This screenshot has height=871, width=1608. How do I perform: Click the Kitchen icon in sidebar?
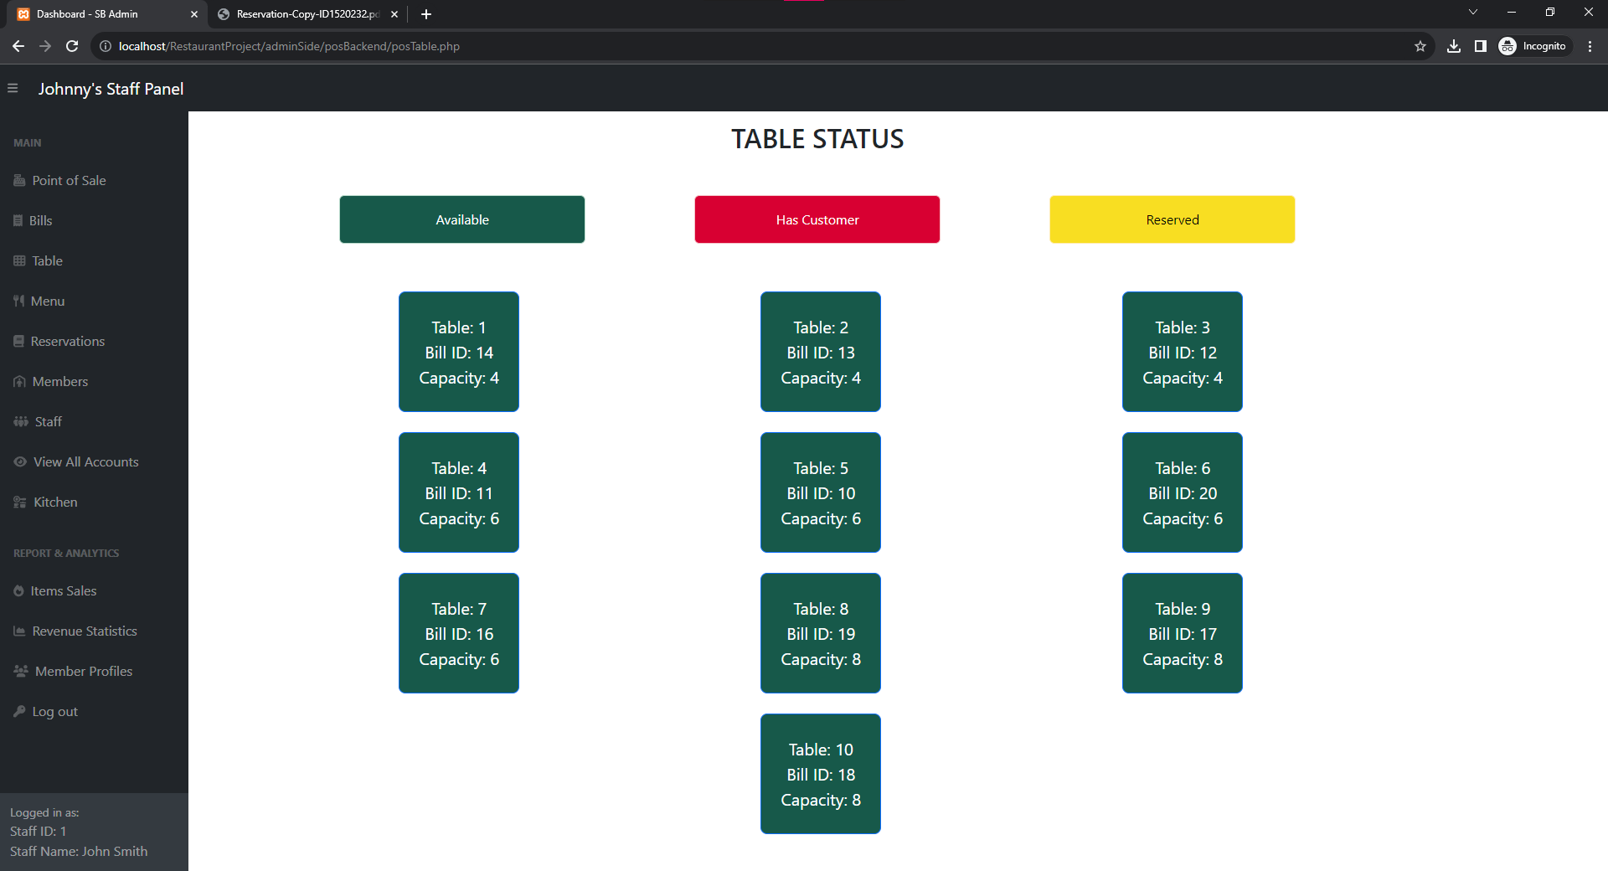click(x=20, y=502)
